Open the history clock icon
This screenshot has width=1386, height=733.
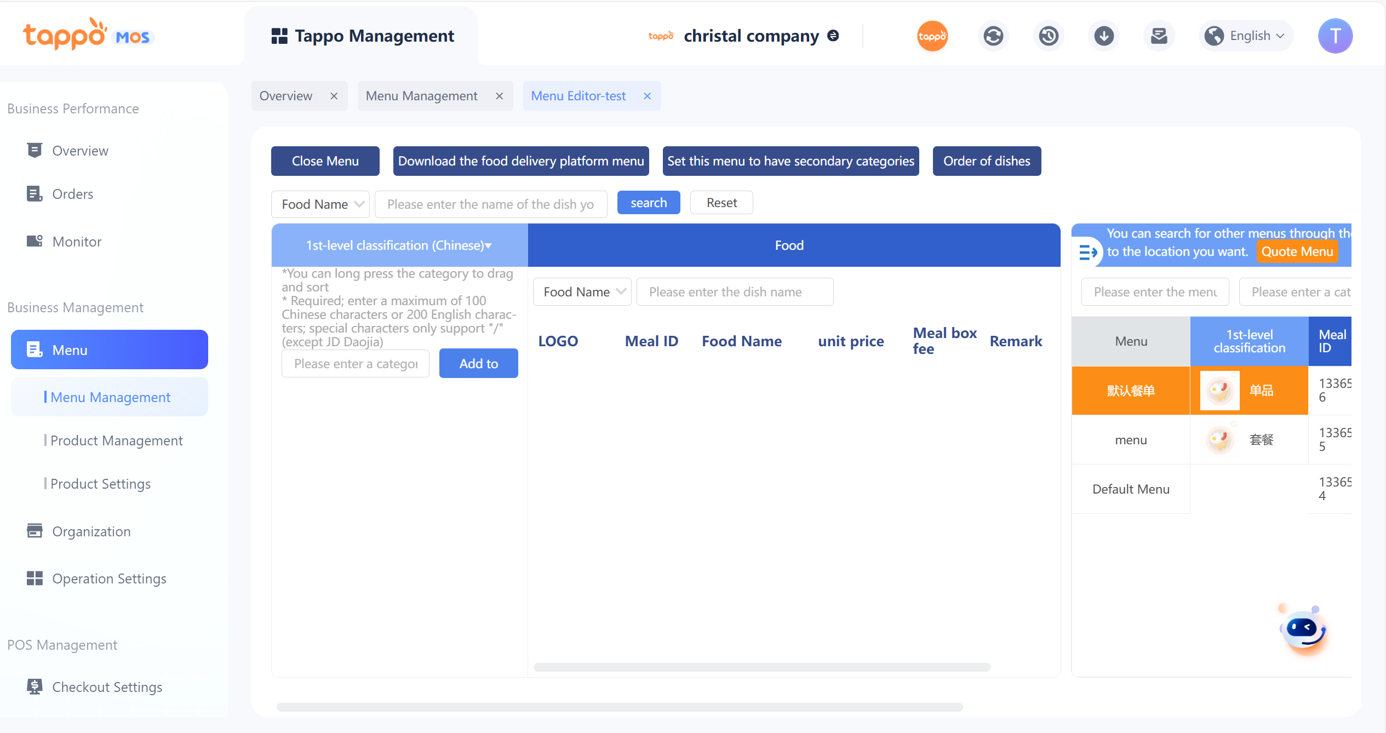[1049, 36]
